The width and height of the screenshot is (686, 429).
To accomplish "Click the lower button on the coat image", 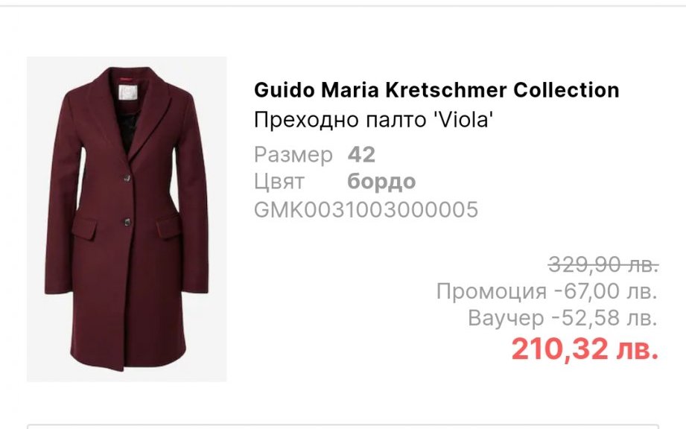I will (x=127, y=223).
